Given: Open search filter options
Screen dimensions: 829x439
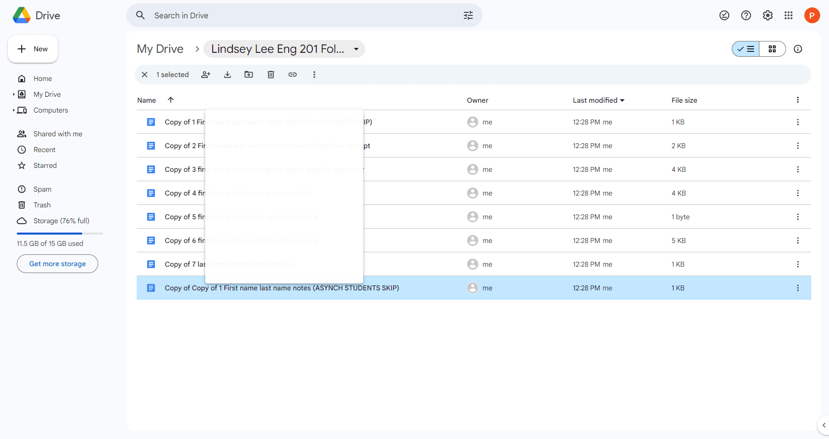Looking at the screenshot, I should (468, 15).
